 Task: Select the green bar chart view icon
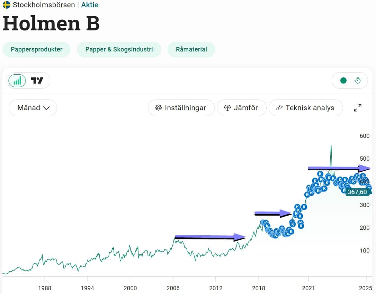(17, 80)
